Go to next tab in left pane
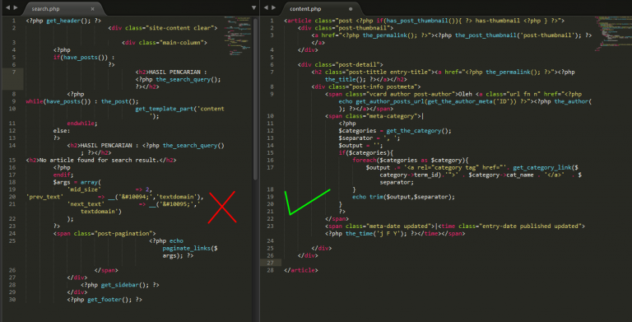The image size is (632, 322). 16,7
